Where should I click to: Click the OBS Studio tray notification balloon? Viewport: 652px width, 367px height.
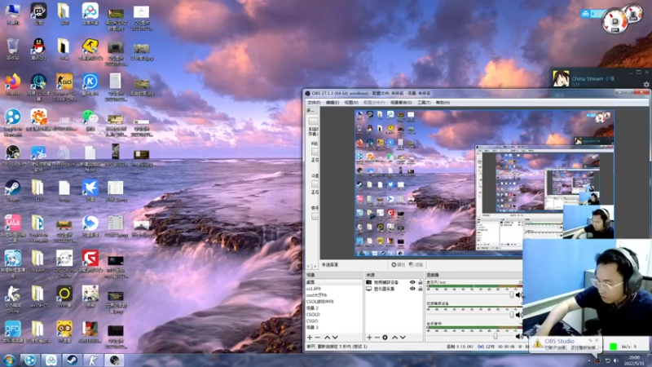coord(566,344)
